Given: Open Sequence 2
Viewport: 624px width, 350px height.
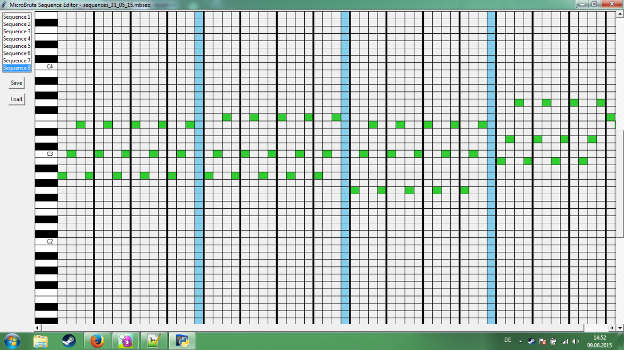Looking at the screenshot, I should tap(16, 23).
